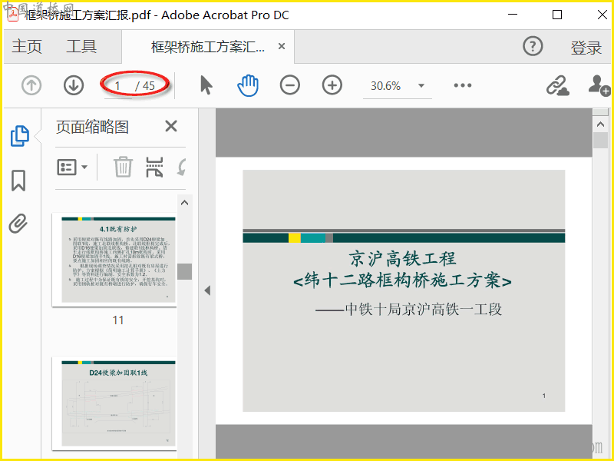Click the 4.1既有防护 thumbnail heading
614x461 pixels.
coord(118,229)
